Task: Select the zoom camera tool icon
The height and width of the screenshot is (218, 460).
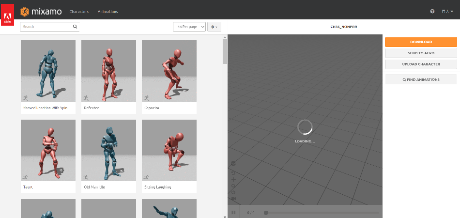Action: (x=233, y=186)
